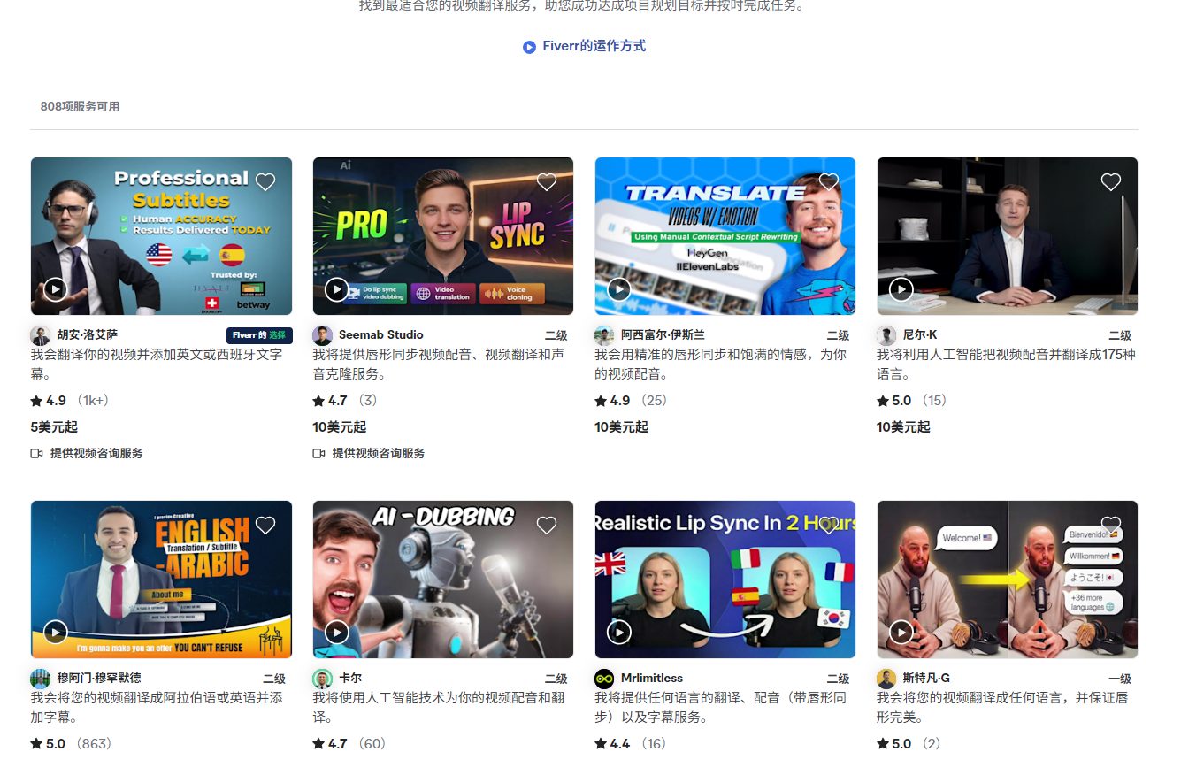Click the 5.0 (863) rating
The width and height of the screenshot is (1181, 760).
click(x=71, y=744)
